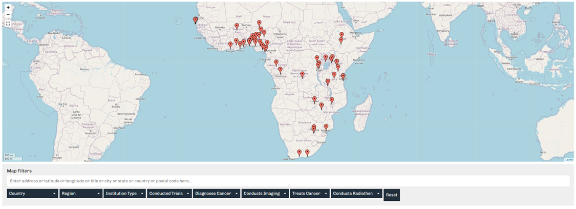The width and height of the screenshot is (576, 209).
Task: Toggle fullscreen map view
Action: [8, 24]
